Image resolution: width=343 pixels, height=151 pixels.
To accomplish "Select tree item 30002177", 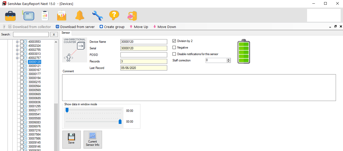I will [x=35, y=110].
